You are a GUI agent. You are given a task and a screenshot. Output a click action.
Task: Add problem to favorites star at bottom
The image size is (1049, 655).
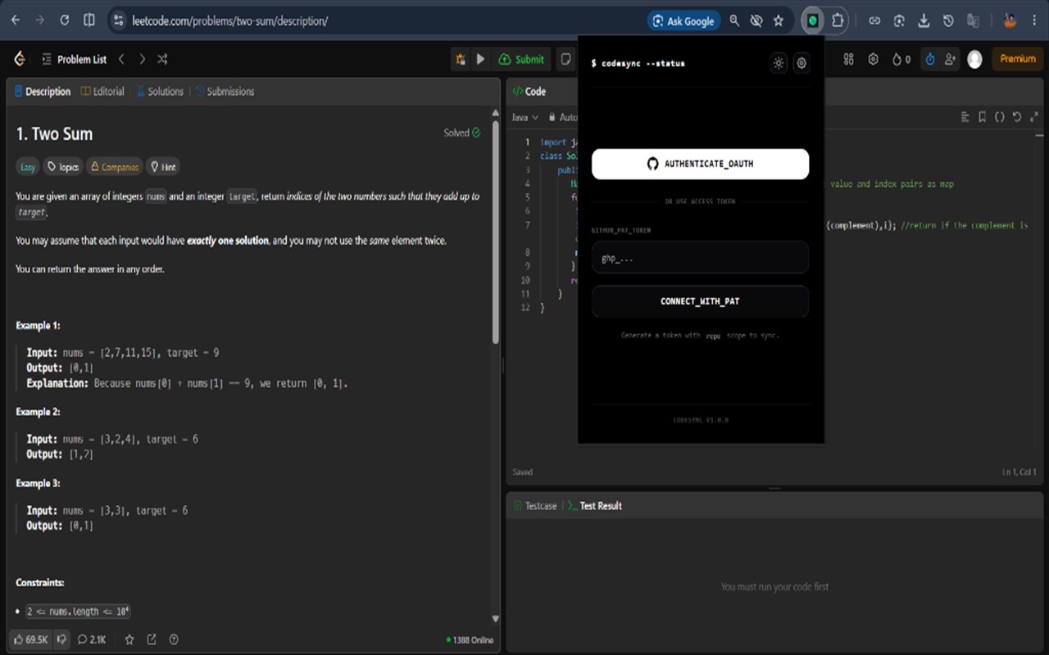[x=129, y=639]
